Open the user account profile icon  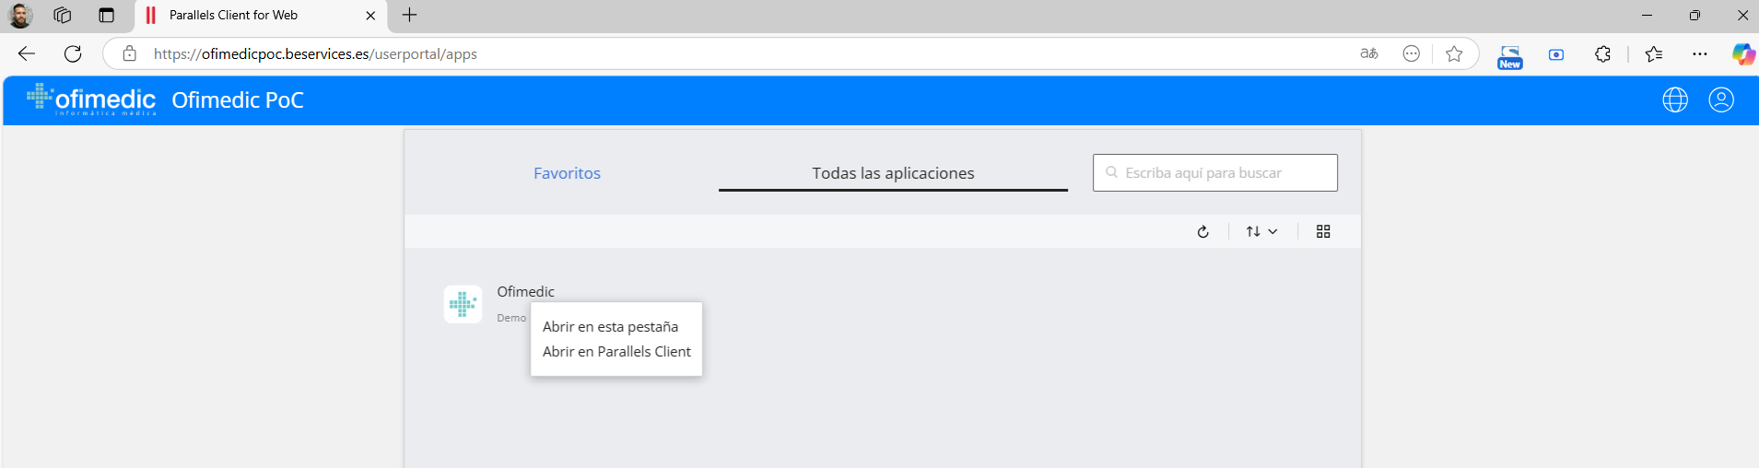click(1720, 99)
